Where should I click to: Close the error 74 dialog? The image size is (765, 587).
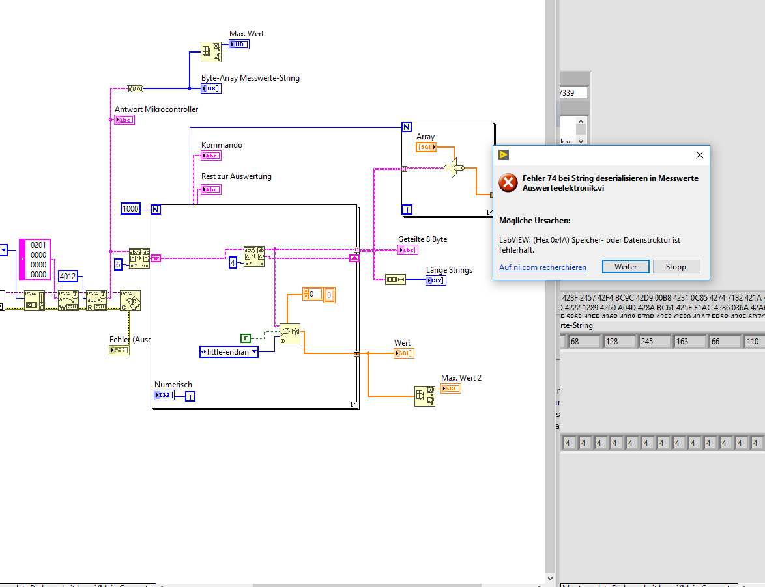[700, 155]
